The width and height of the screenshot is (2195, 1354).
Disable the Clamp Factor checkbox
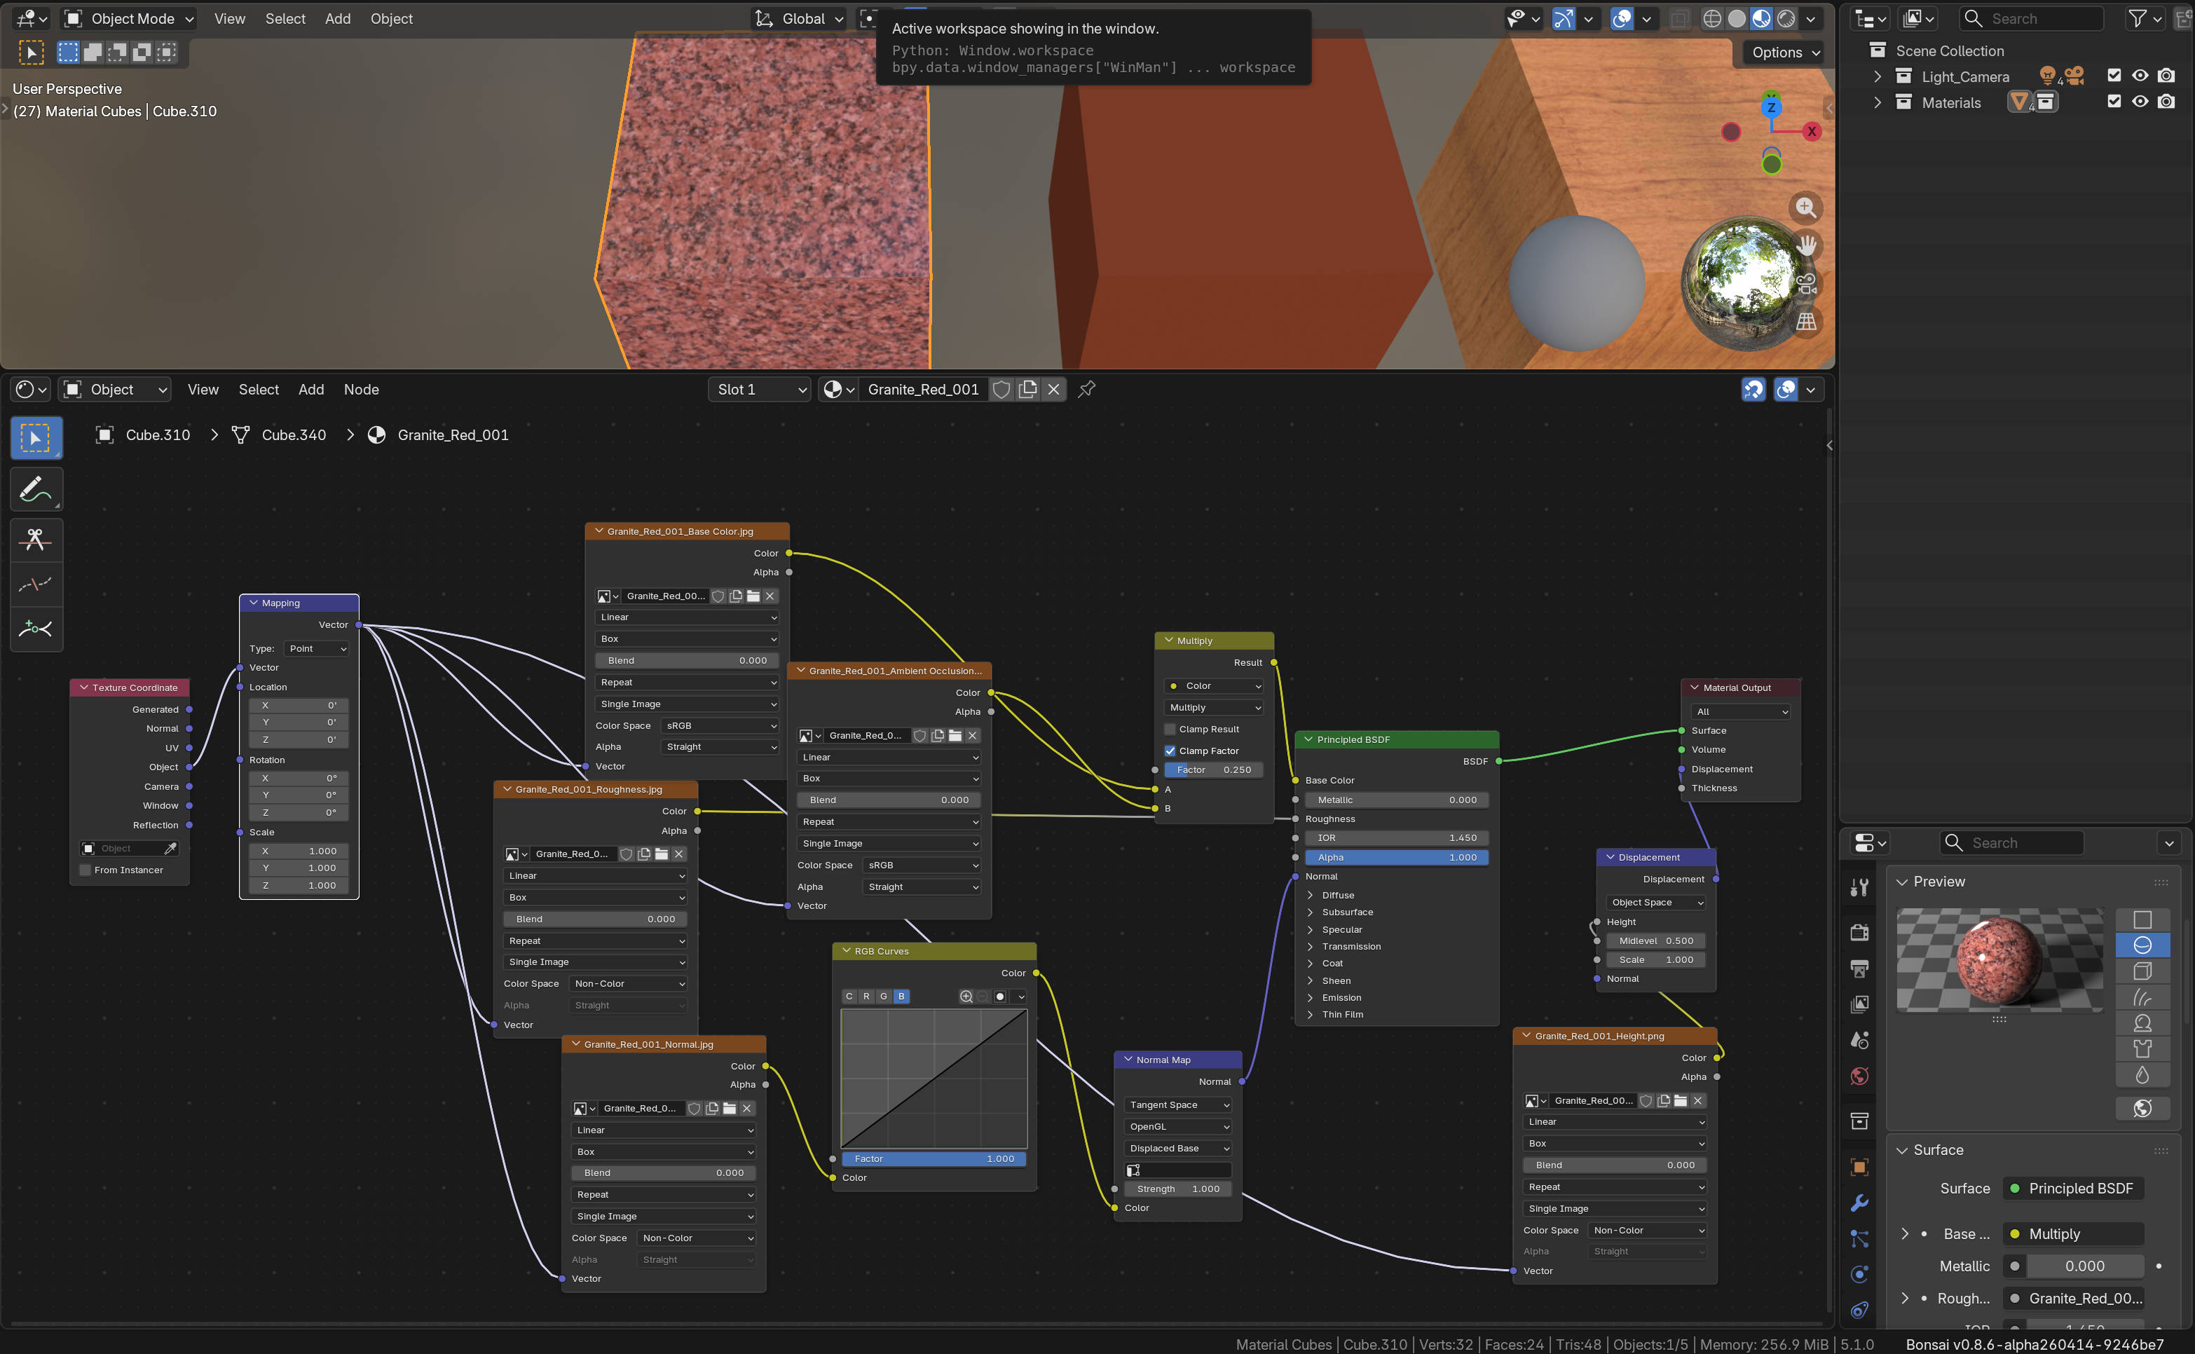coord(1170,751)
